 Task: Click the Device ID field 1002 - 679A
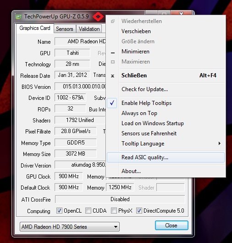coord(70,98)
